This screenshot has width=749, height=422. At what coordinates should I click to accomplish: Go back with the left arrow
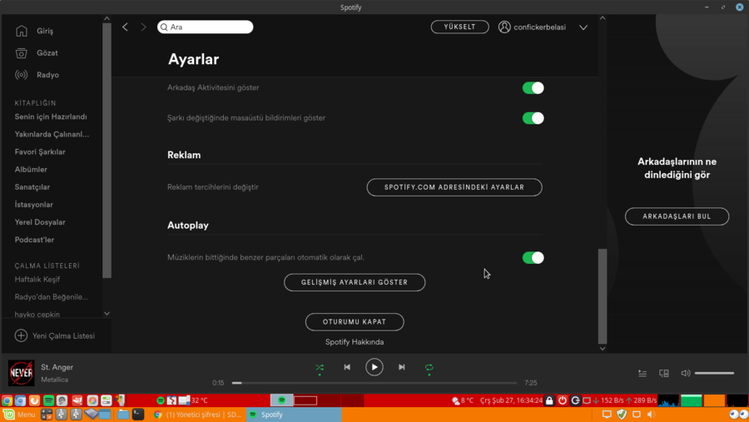coord(125,27)
